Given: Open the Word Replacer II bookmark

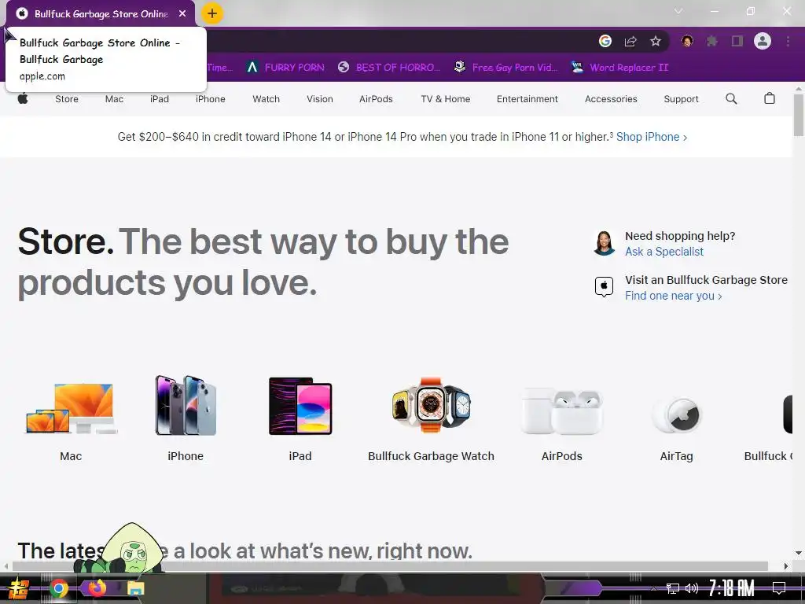Looking at the screenshot, I should click(x=620, y=68).
